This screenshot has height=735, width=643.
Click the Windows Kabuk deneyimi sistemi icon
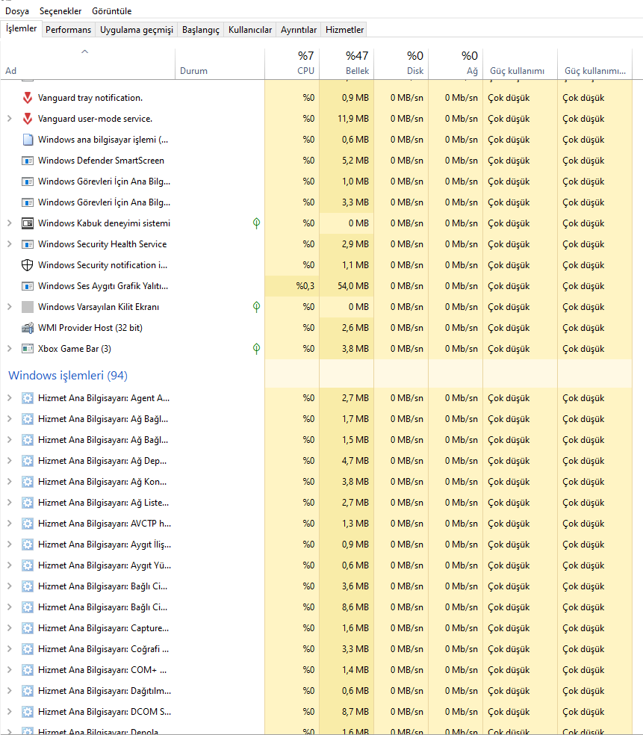click(x=28, y=223)
